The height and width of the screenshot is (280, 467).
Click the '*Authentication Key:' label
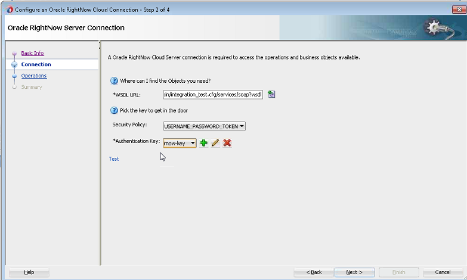pos(136,141)
